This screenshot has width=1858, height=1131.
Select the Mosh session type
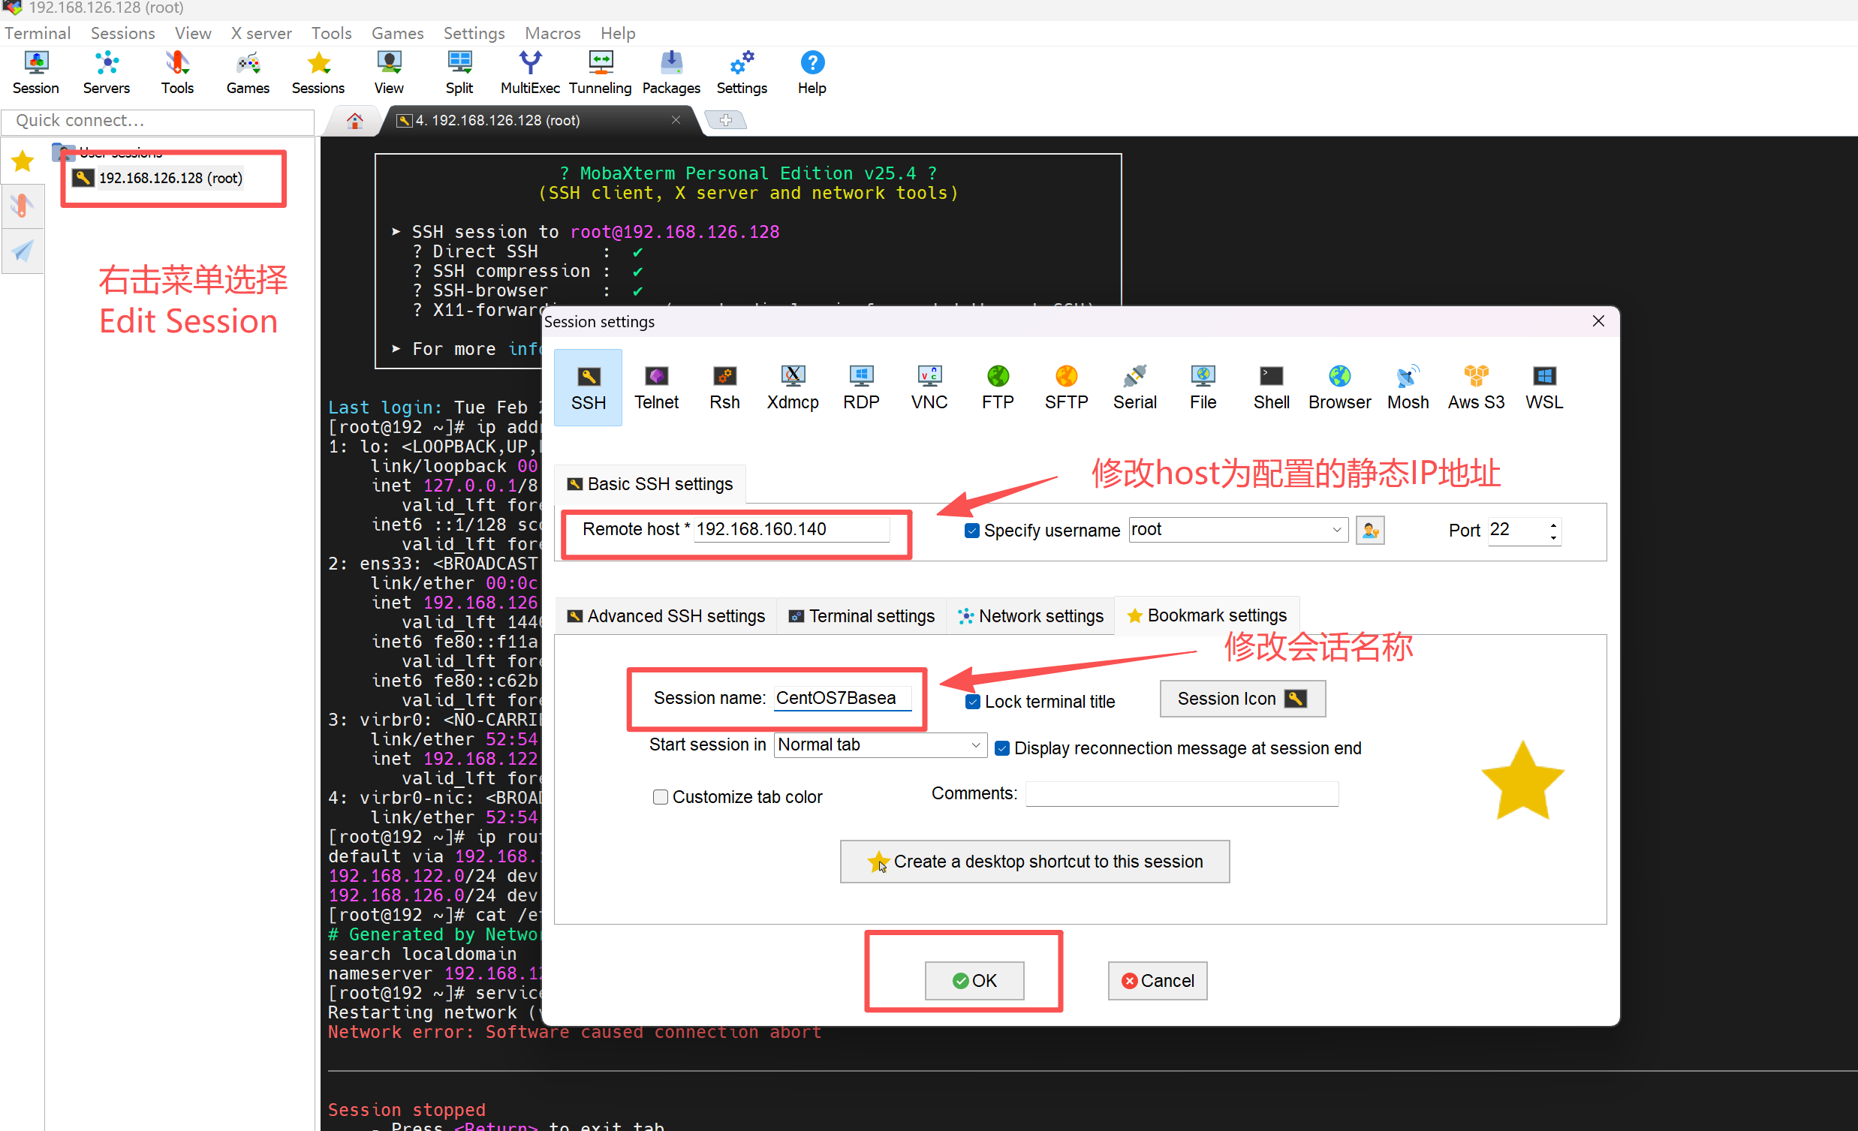(x=1408, y=387)
